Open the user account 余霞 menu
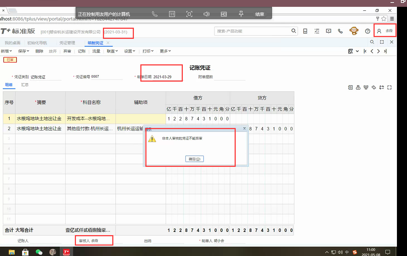 click(385, 31)
